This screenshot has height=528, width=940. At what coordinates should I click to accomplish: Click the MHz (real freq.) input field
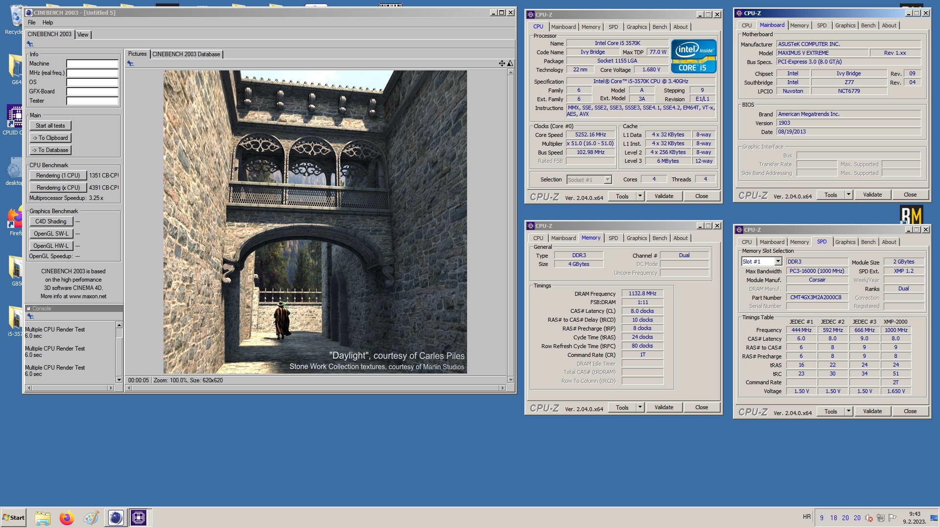pos(93,73)
